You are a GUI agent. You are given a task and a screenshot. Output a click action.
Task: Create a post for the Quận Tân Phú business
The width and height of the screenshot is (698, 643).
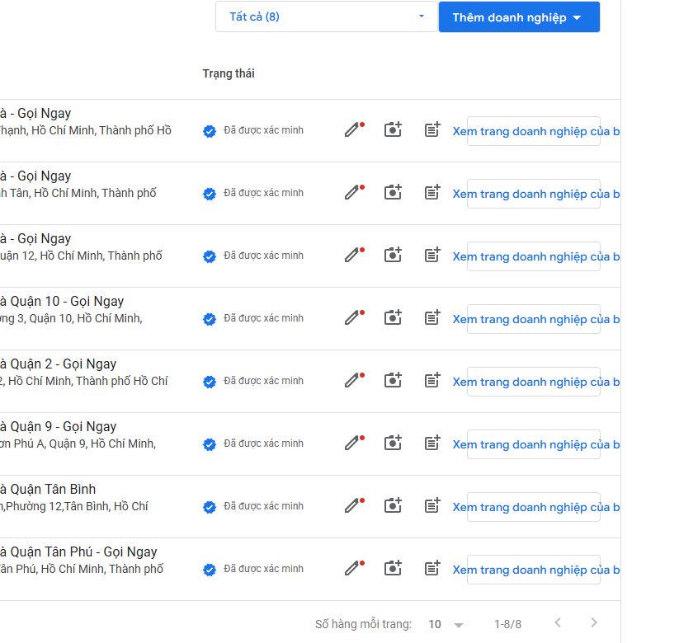click(432, 568)
